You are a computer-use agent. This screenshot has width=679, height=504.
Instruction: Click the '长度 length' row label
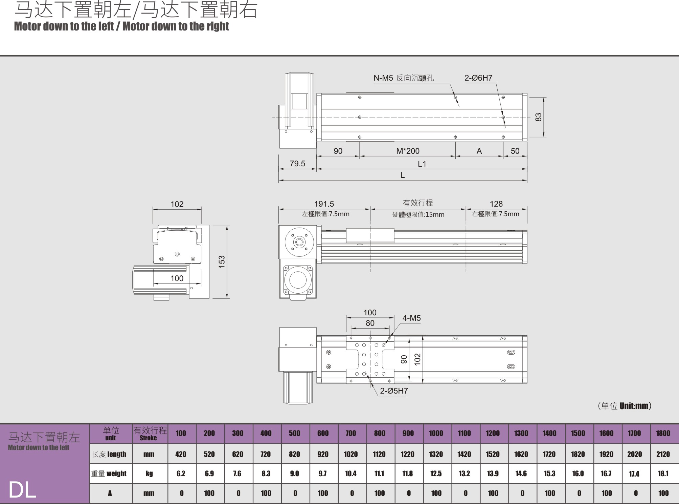click(109, 454)
